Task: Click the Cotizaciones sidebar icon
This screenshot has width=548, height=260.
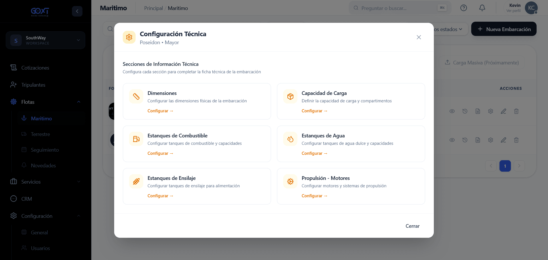Action: [x=13, y=68]
